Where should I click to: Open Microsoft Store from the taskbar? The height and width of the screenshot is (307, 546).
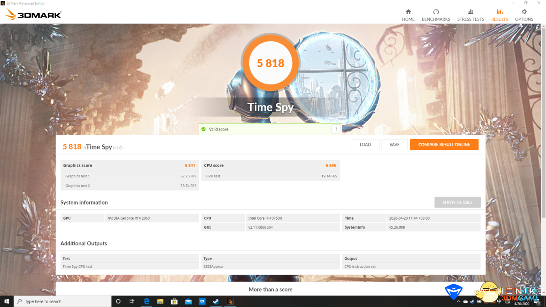pos(174,301)
